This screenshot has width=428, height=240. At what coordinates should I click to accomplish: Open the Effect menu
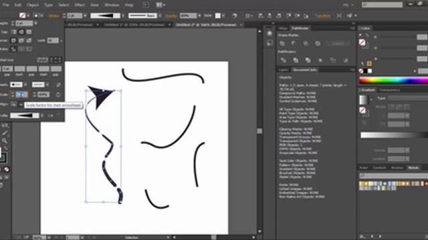pos(80,5)
